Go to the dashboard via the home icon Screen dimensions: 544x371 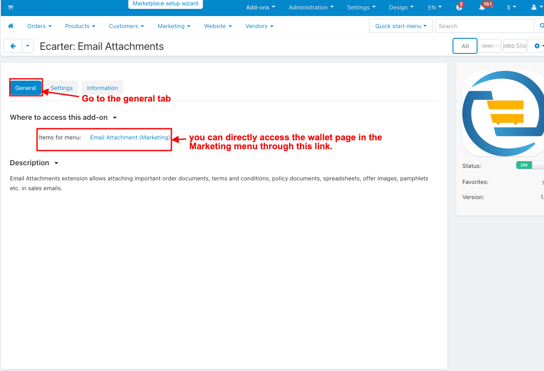pos(11,26)
